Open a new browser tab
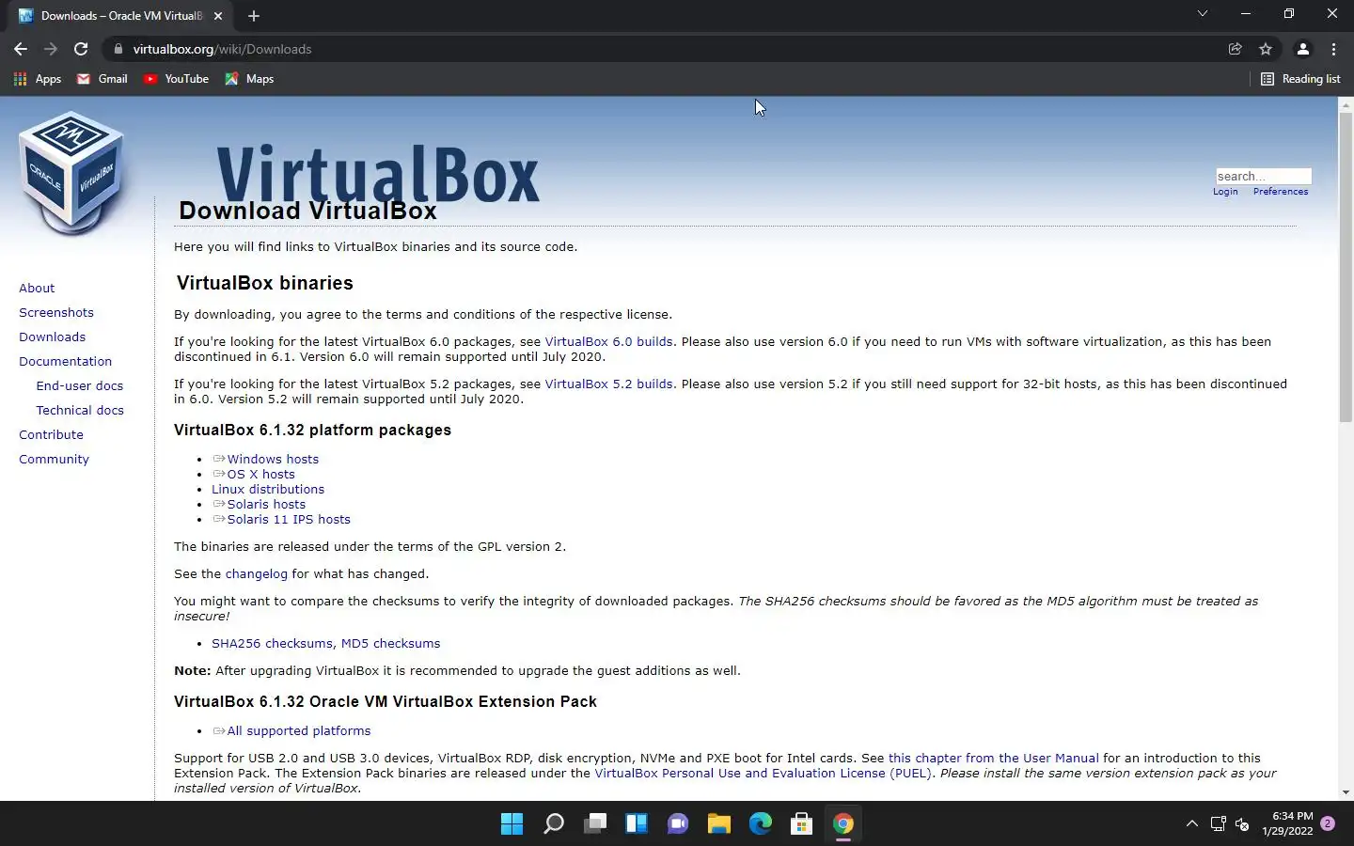This screenshot has height=846, width=1354. 254,16
